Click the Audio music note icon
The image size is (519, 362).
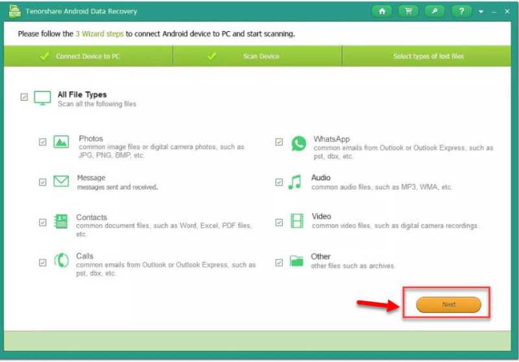point(295,182)
